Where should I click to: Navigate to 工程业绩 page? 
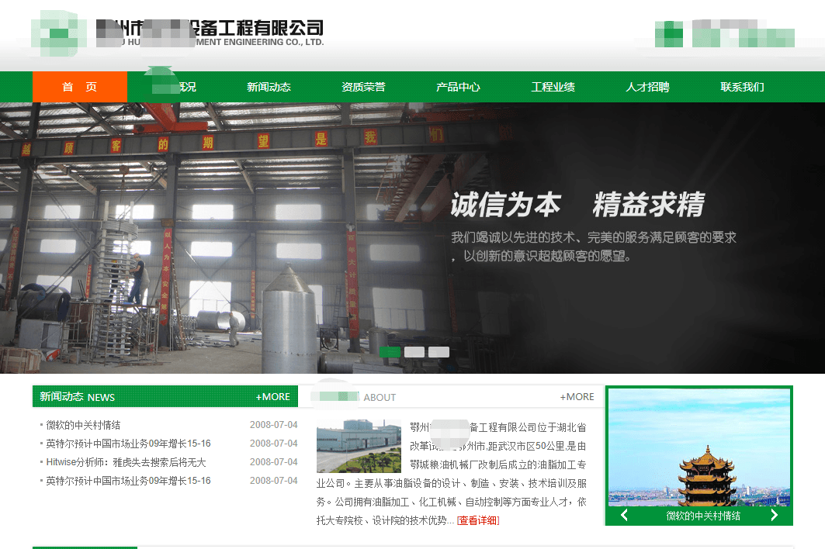coord(553,87)
